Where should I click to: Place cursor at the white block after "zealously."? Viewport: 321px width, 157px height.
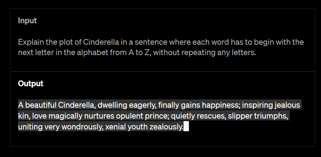(186, 127)
